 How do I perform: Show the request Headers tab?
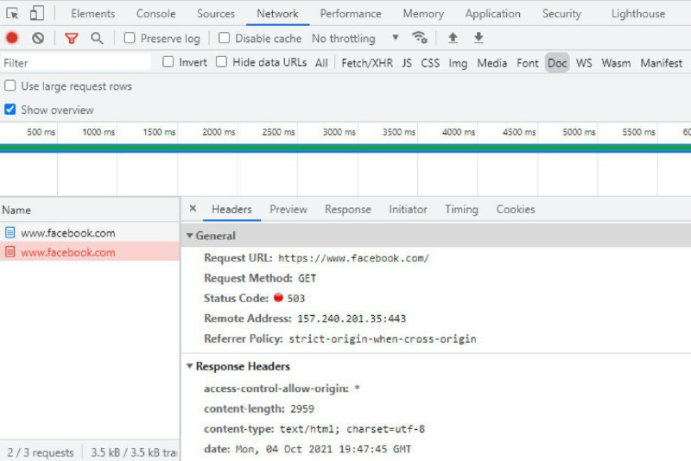(231, 209)
